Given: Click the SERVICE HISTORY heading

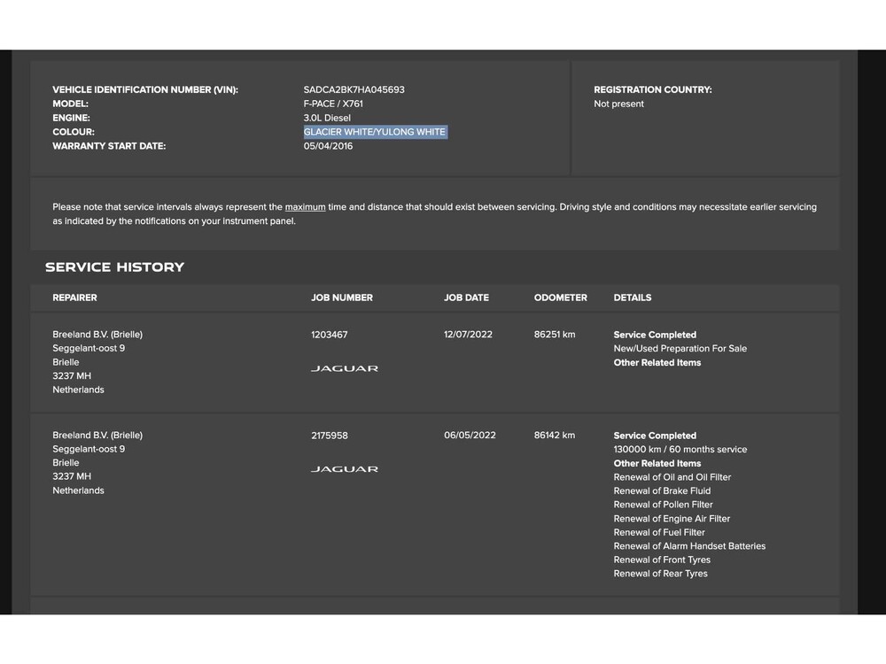Looking at the screenshot, I should (x=114, y=267).
